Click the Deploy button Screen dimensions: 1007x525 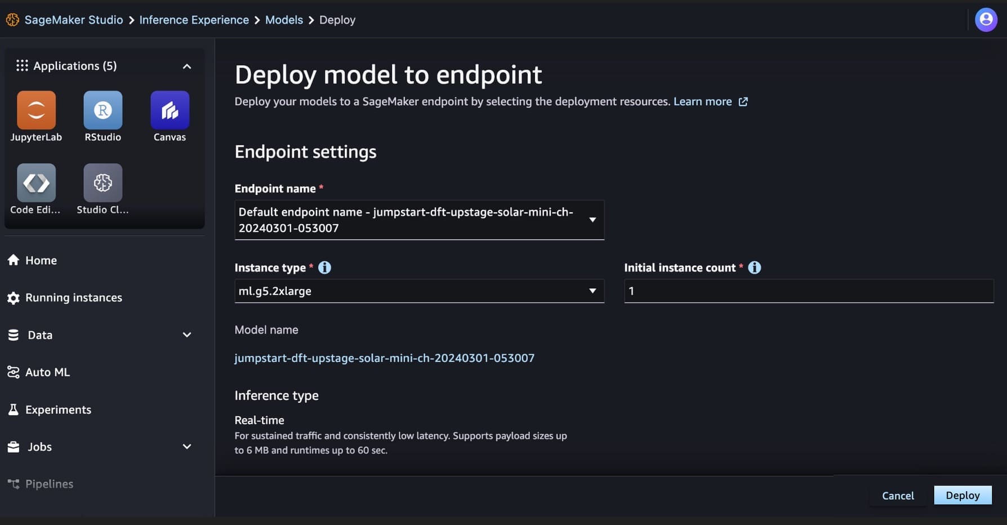963,495
